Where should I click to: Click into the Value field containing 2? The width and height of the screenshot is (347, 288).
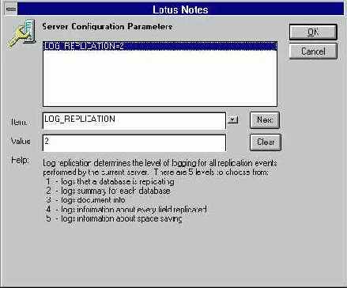pos(134,143)
